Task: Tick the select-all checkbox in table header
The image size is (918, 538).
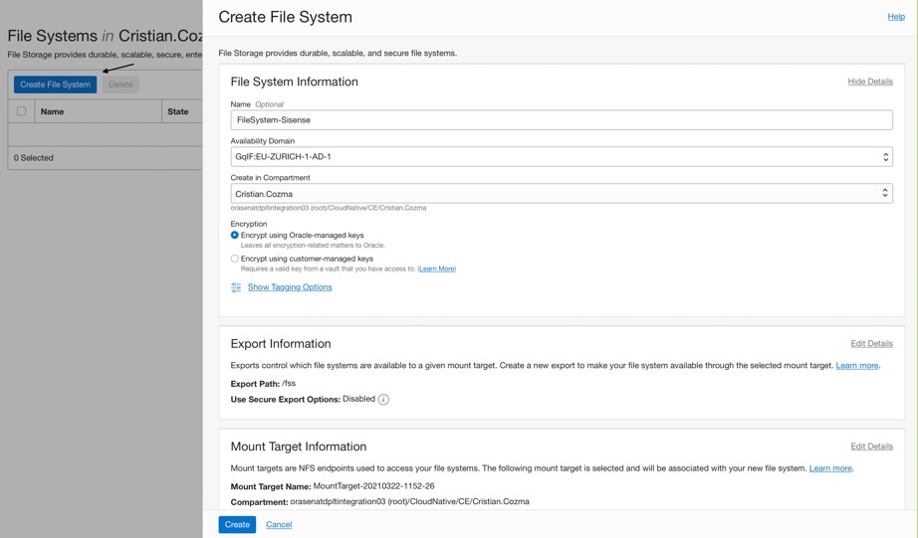Action: click(22, 111)
